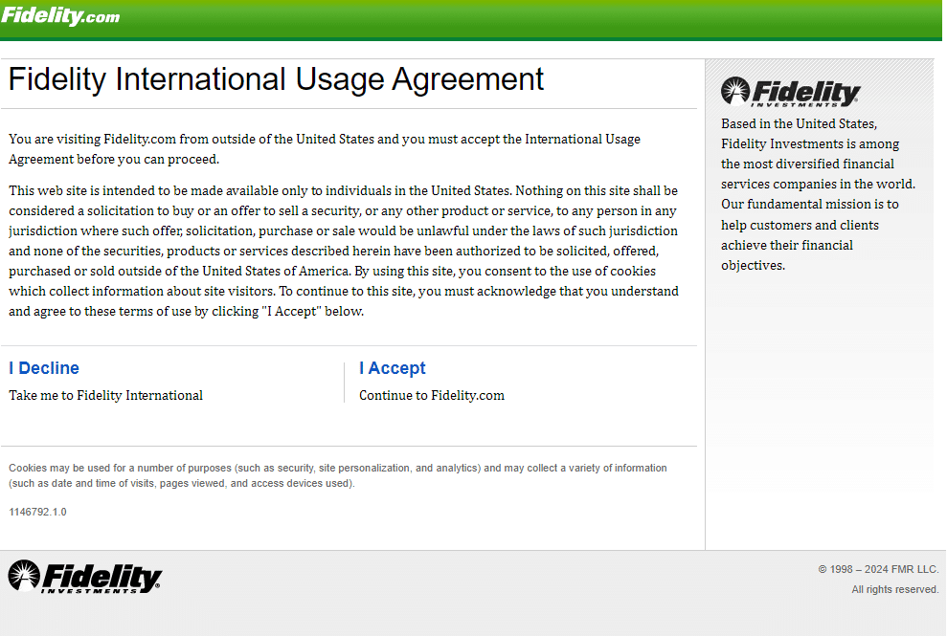Click the "All rights reserved." footer text

tap(895, 589)
